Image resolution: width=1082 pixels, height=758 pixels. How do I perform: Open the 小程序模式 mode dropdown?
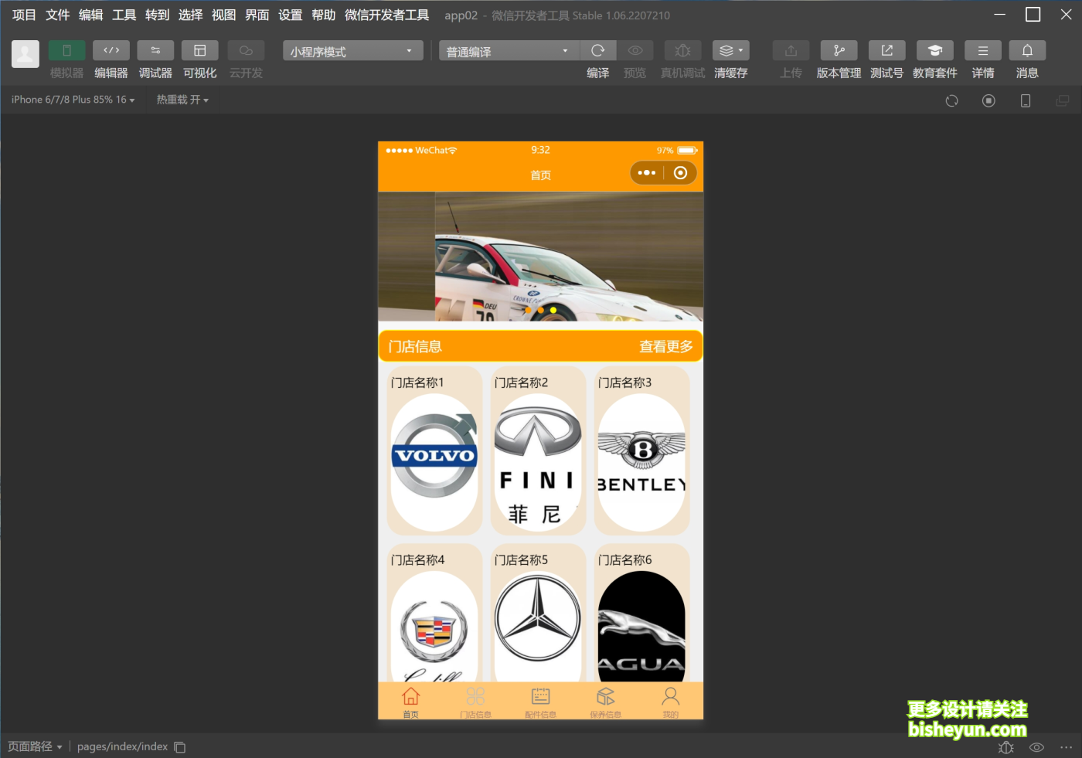(352, 51)
